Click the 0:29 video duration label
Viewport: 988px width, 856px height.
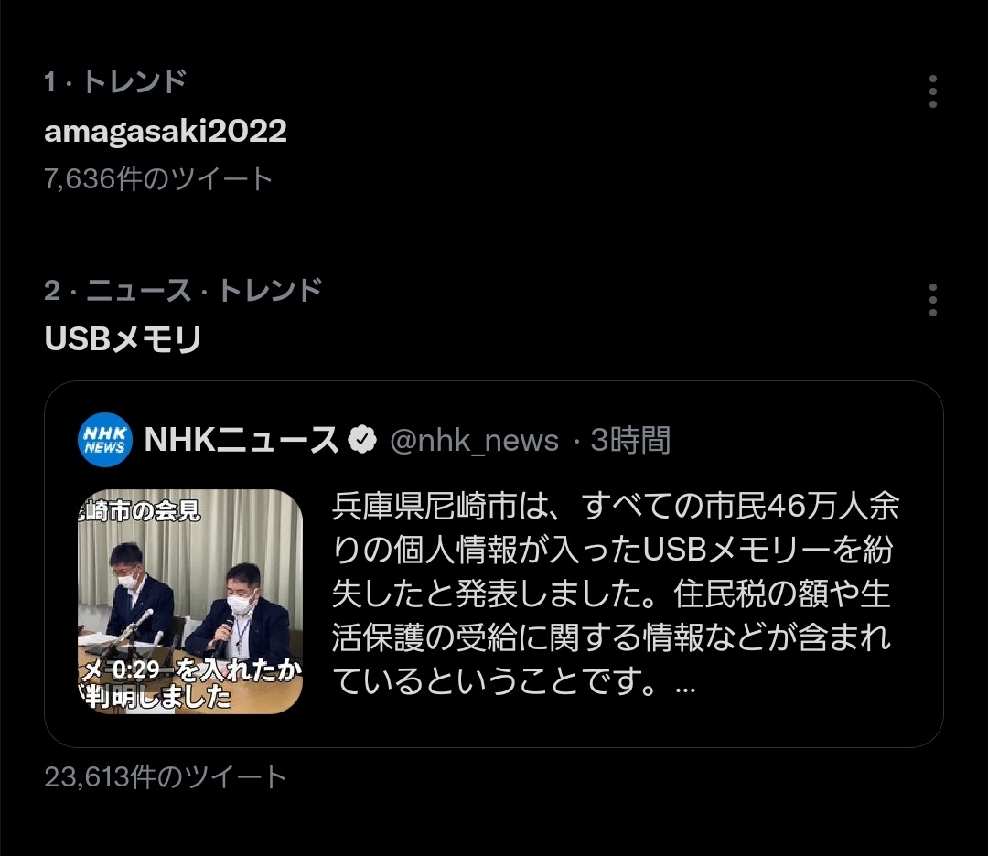point(135,669)
